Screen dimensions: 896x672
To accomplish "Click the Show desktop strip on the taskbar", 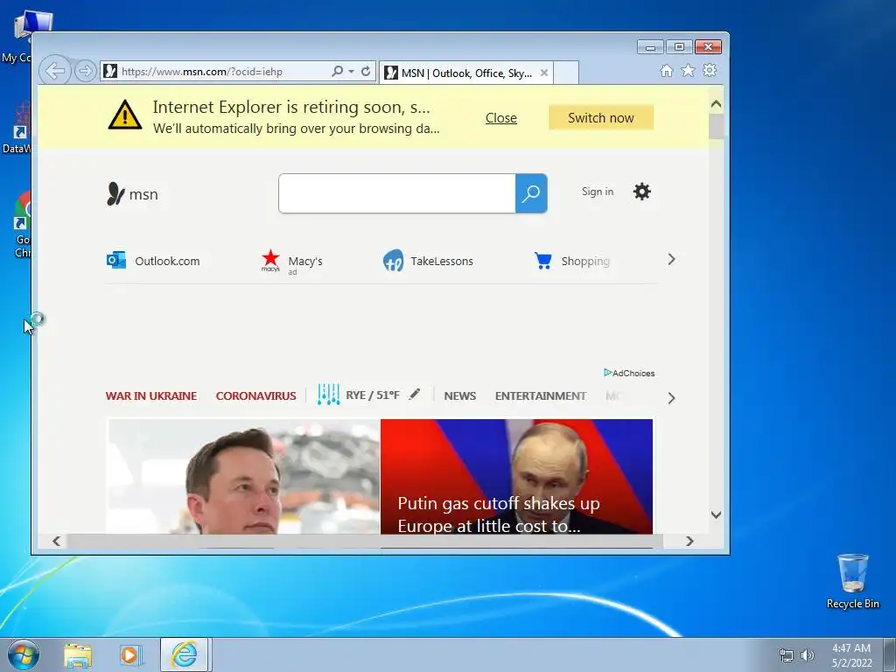I will tap(890, 654).
